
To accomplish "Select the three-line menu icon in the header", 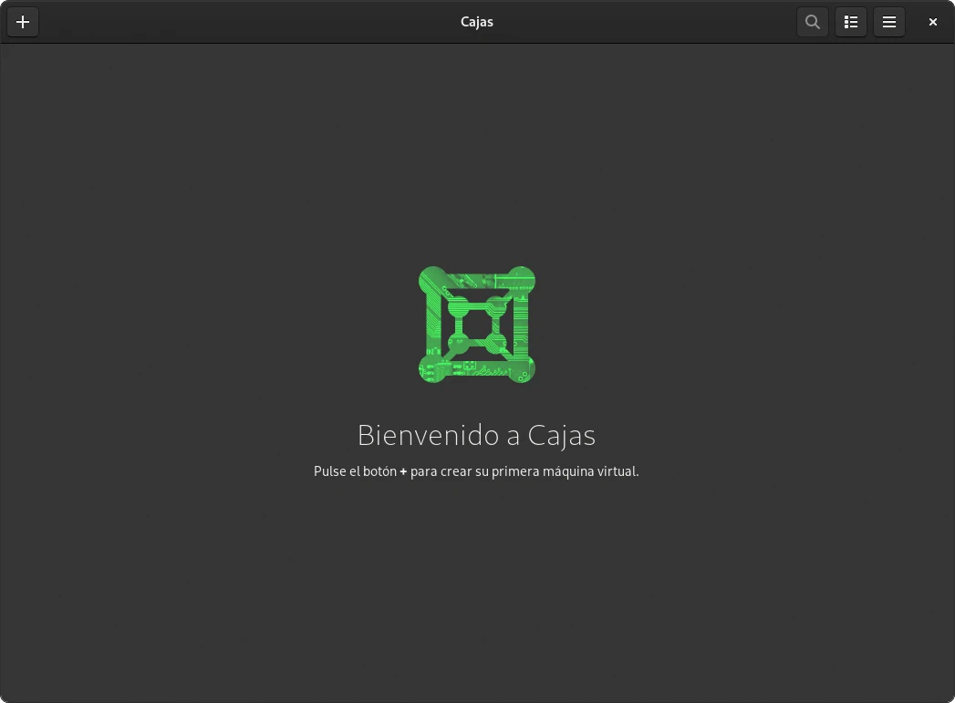I will [x=888, y=22].
